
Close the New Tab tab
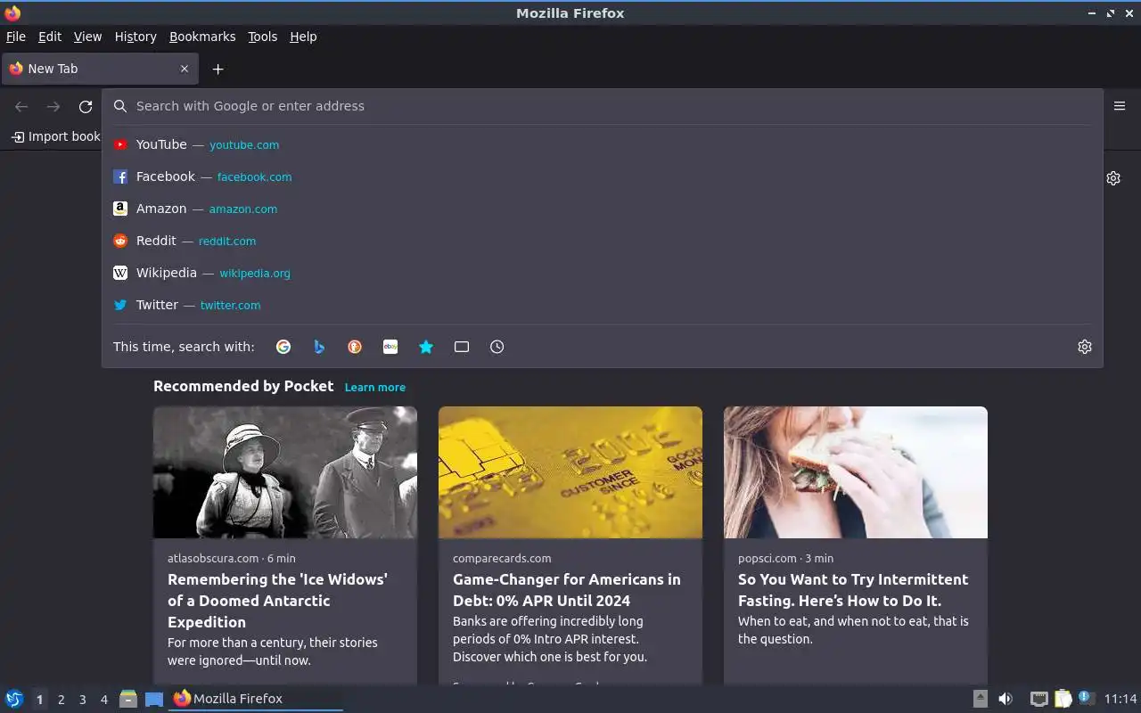(x=185, y=69)
